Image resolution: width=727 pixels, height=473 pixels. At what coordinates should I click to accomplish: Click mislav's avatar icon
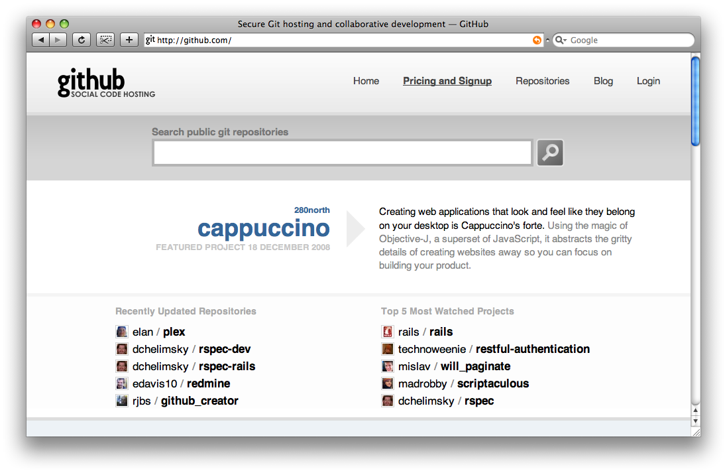click(388, 366)
